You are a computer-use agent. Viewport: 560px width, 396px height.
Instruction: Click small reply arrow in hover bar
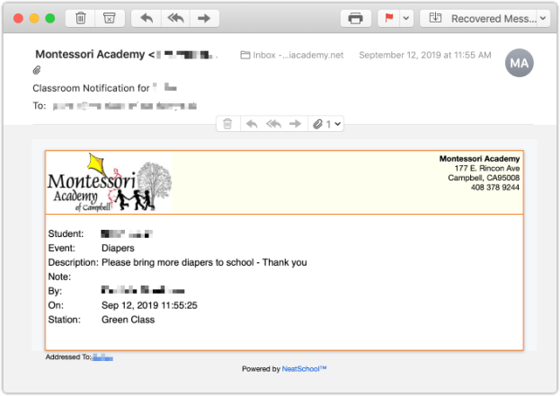tap(252, 124)
